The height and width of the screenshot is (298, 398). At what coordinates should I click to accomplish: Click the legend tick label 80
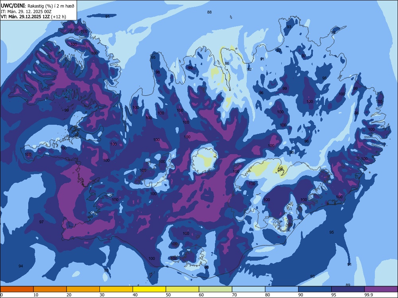(267, 295)
